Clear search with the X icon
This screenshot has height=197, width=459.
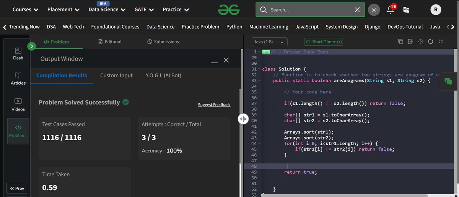pos(357,10)
